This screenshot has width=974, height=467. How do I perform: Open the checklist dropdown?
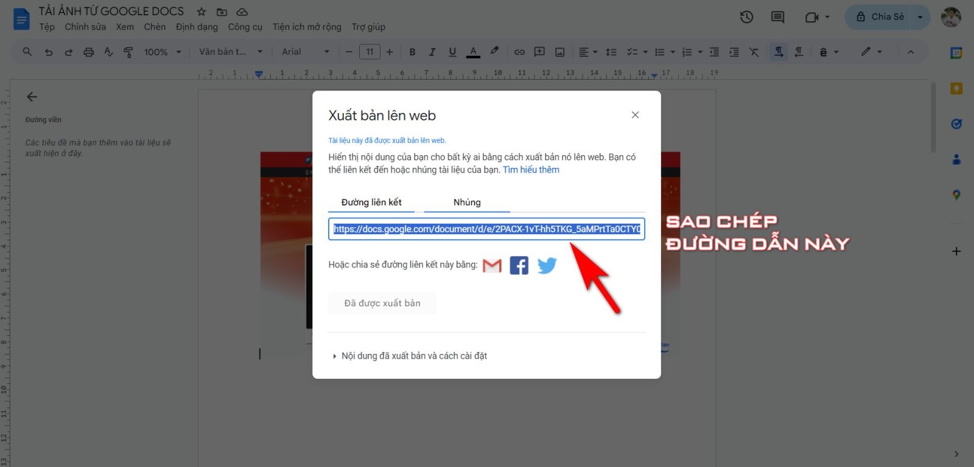[637, 52]
